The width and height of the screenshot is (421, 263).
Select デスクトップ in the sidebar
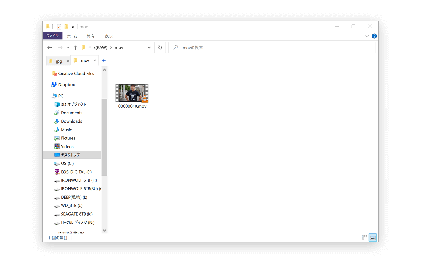tap(72, 155)
